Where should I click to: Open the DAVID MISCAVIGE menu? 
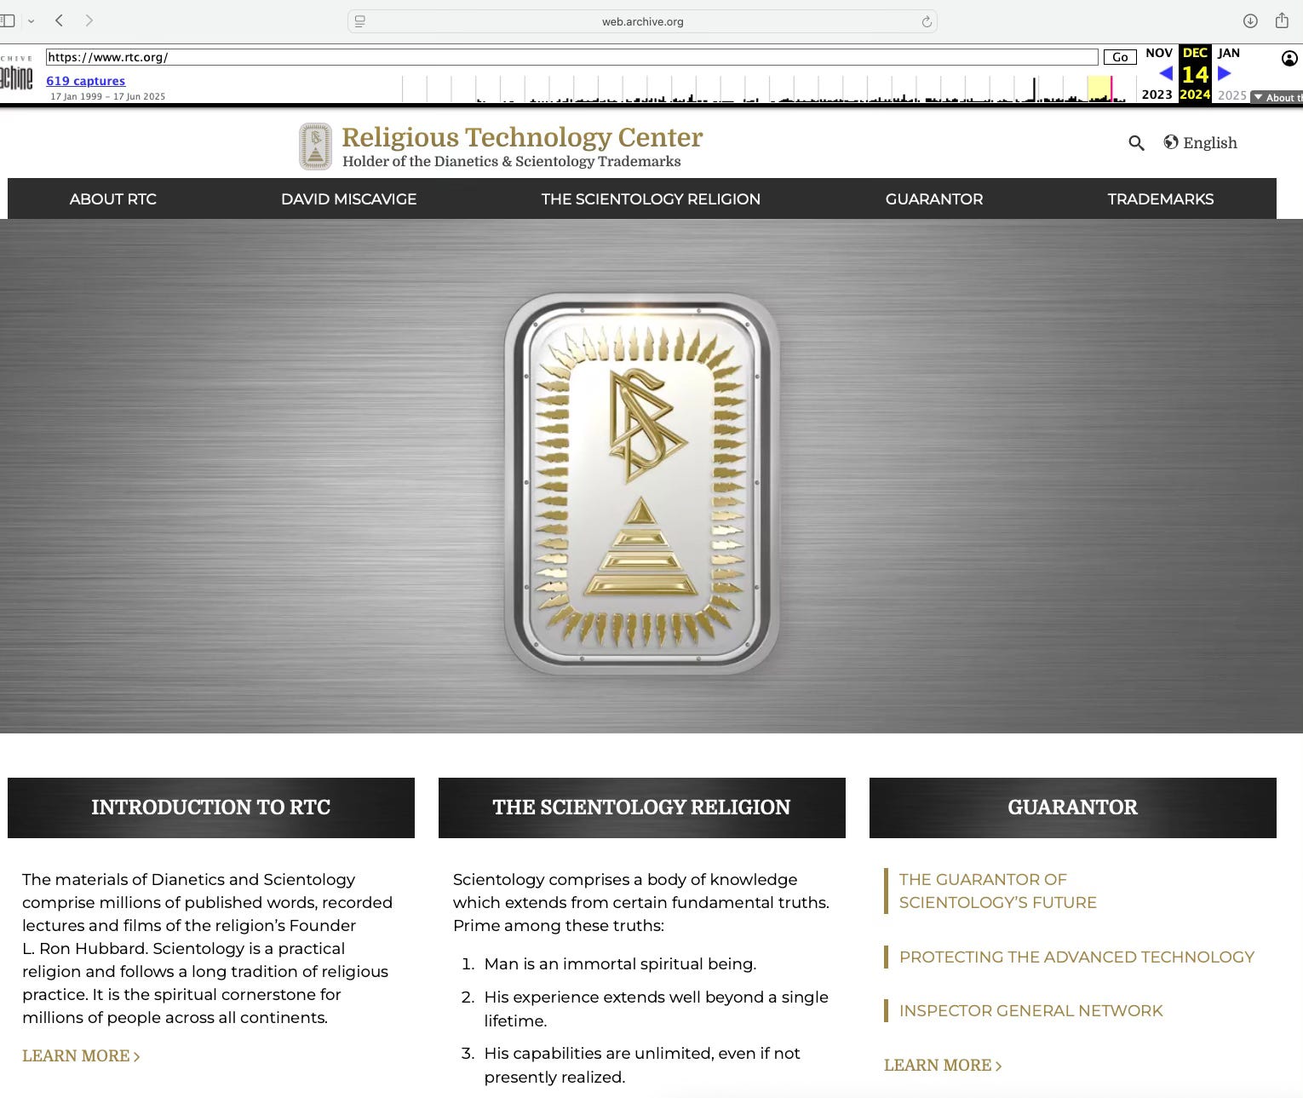coord(349,199)
